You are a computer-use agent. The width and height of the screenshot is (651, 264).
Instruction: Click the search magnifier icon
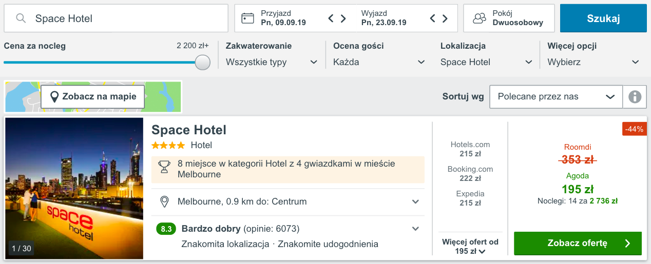[21, 18]
